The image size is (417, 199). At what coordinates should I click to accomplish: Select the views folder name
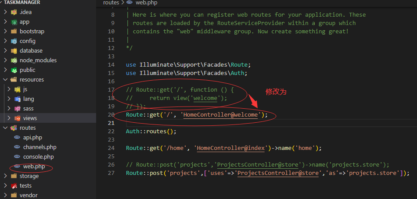coord(30,118)
